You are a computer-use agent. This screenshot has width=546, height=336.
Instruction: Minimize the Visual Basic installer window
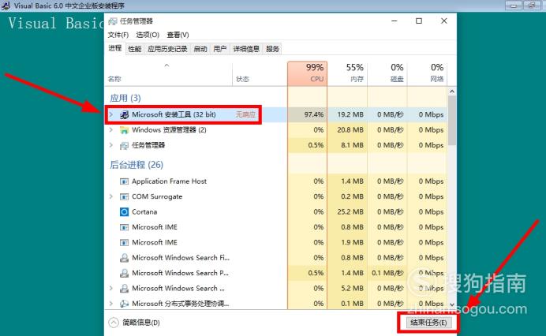click(x=514, y=6)
